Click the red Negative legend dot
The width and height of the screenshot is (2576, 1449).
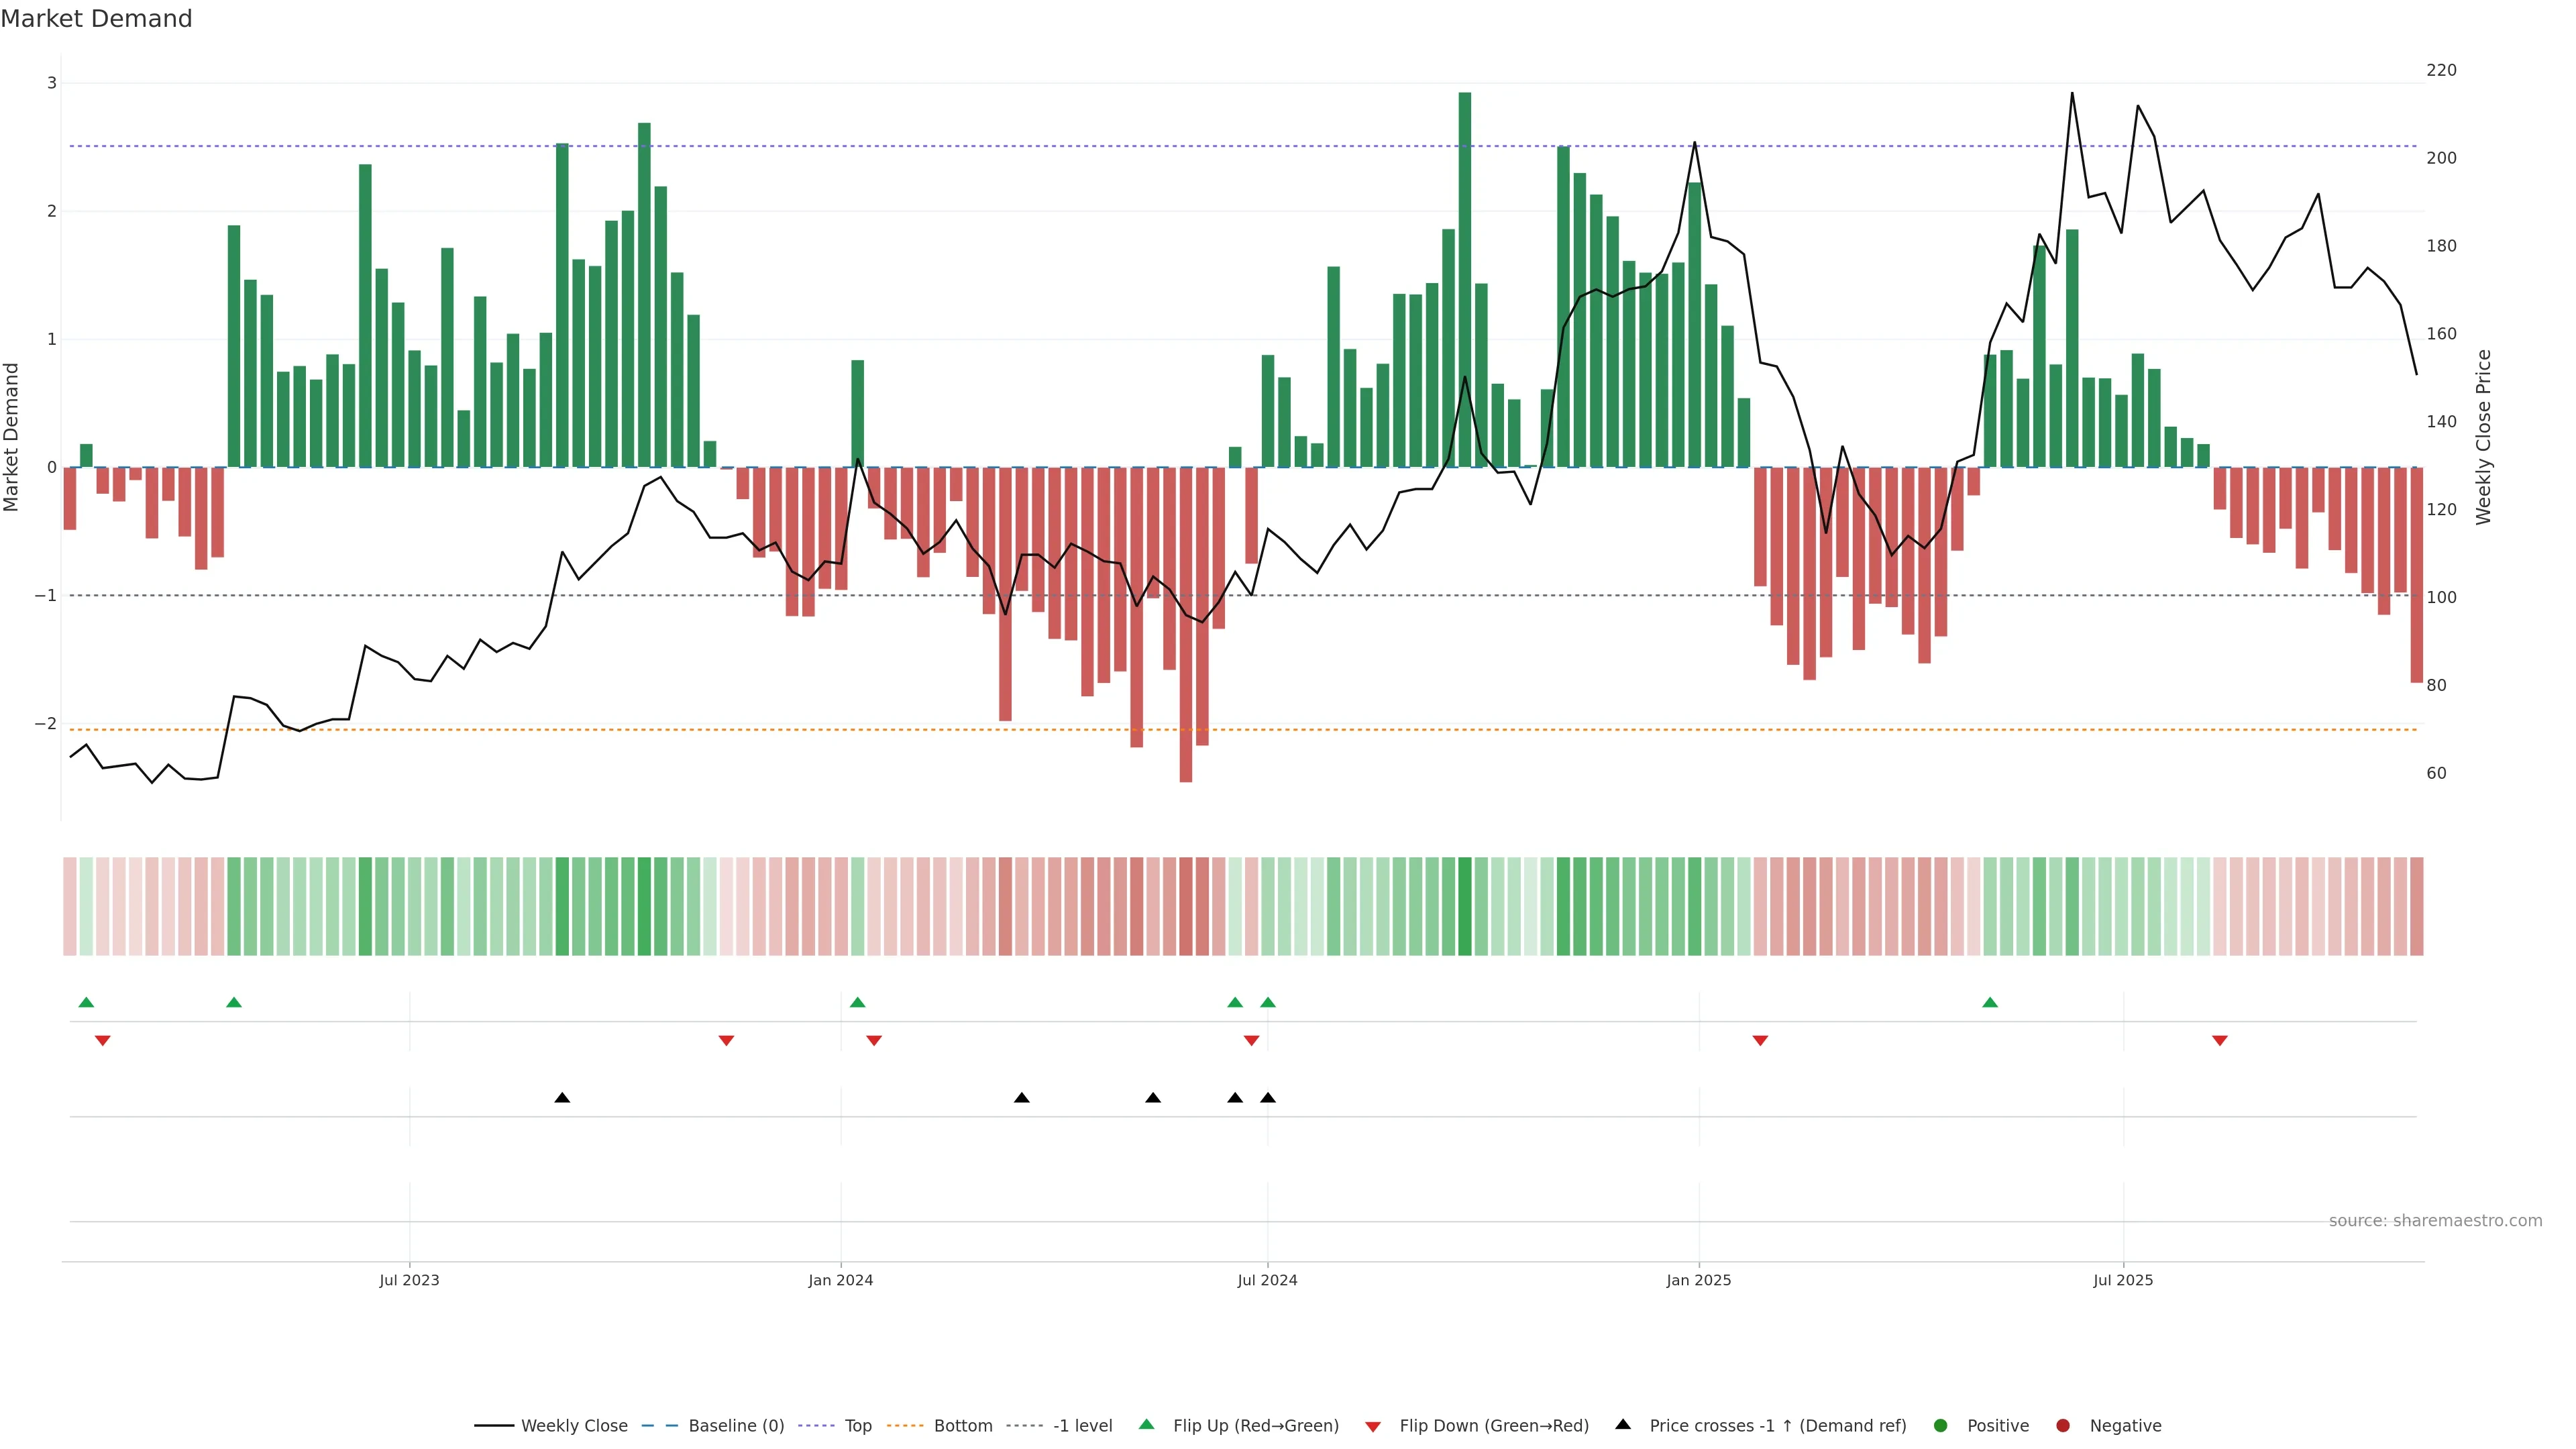click(2063, 1425)
